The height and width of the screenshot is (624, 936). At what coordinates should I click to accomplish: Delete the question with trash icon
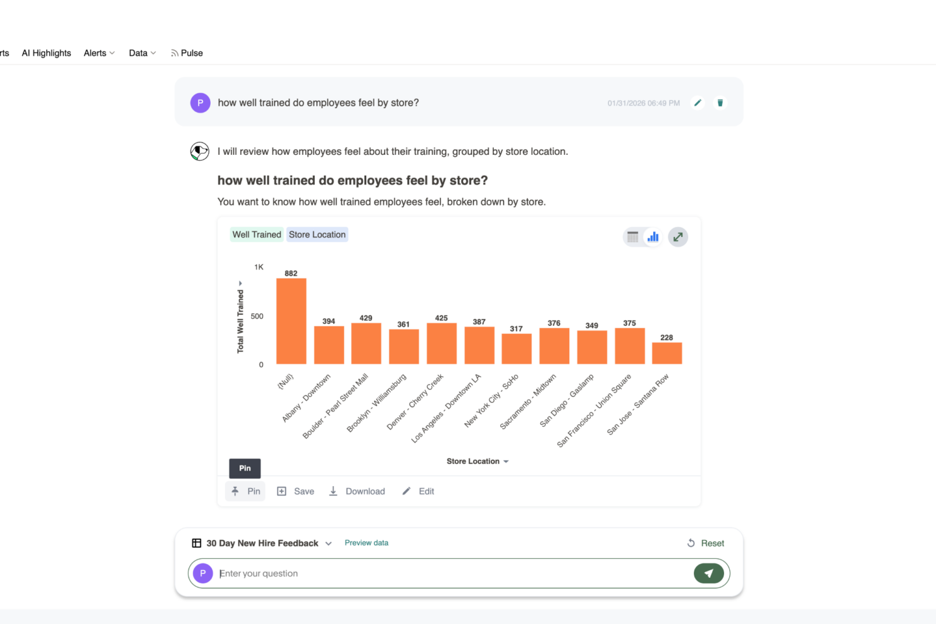720,103
